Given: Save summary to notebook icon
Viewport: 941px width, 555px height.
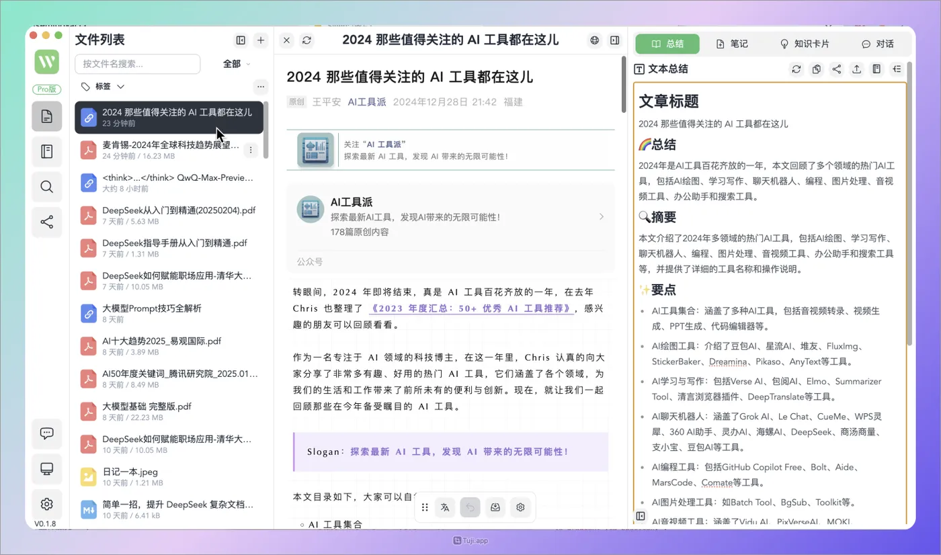Looking at the screenshot, I should (876, 69).
